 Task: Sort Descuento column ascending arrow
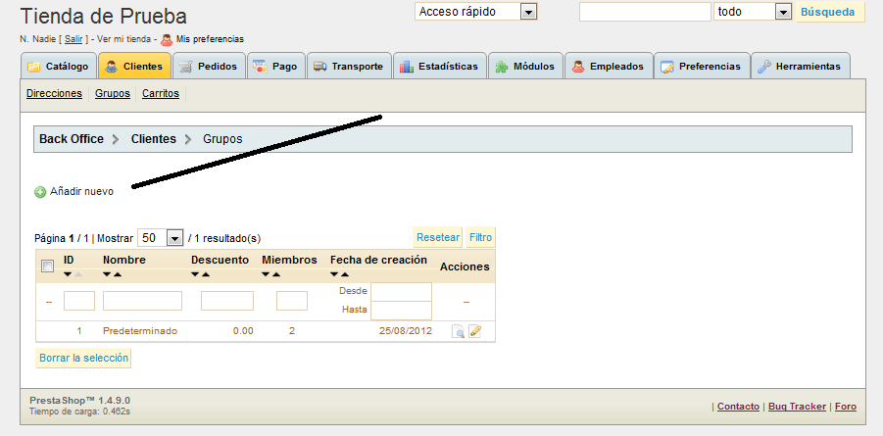point(206,275)
